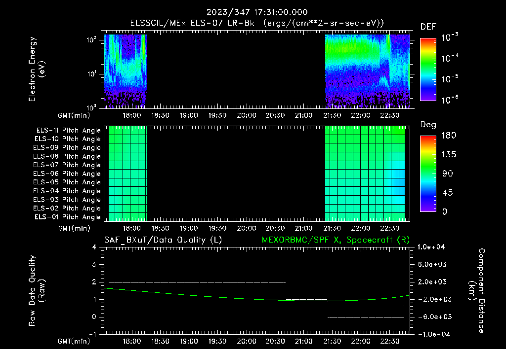The image size is (506, 349).
Task: Select the ELS-05 Pitch Angle row label
Action: coord(67,182)
